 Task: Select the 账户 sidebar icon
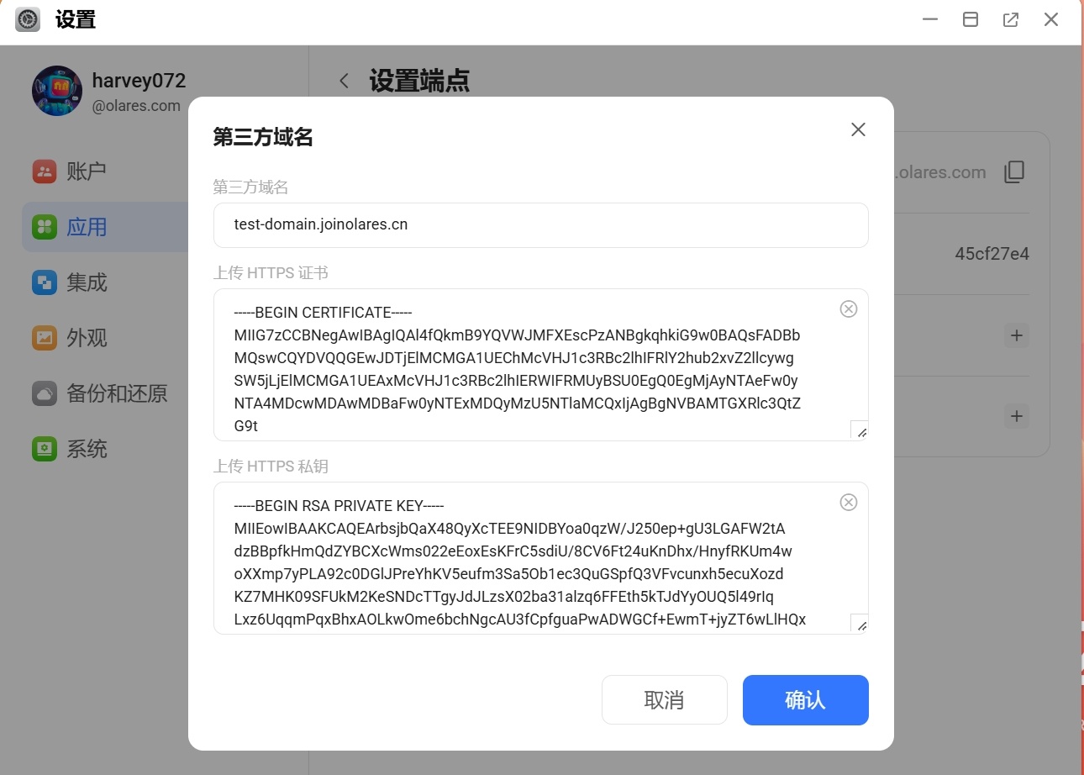[45, 171]
